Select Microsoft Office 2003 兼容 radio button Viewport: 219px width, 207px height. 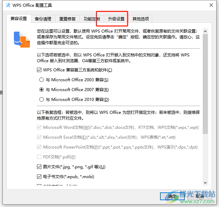pyautogui.click(x=41, y=80)
